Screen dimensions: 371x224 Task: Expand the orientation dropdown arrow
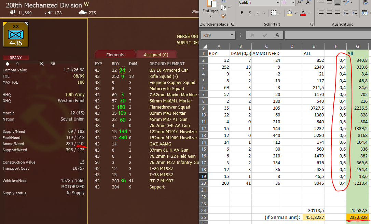(352, 2)
